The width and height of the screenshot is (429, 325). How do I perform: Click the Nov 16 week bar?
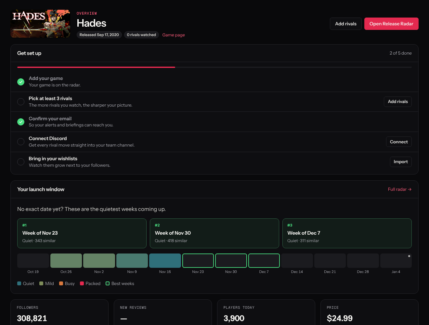tap(165, 261)
